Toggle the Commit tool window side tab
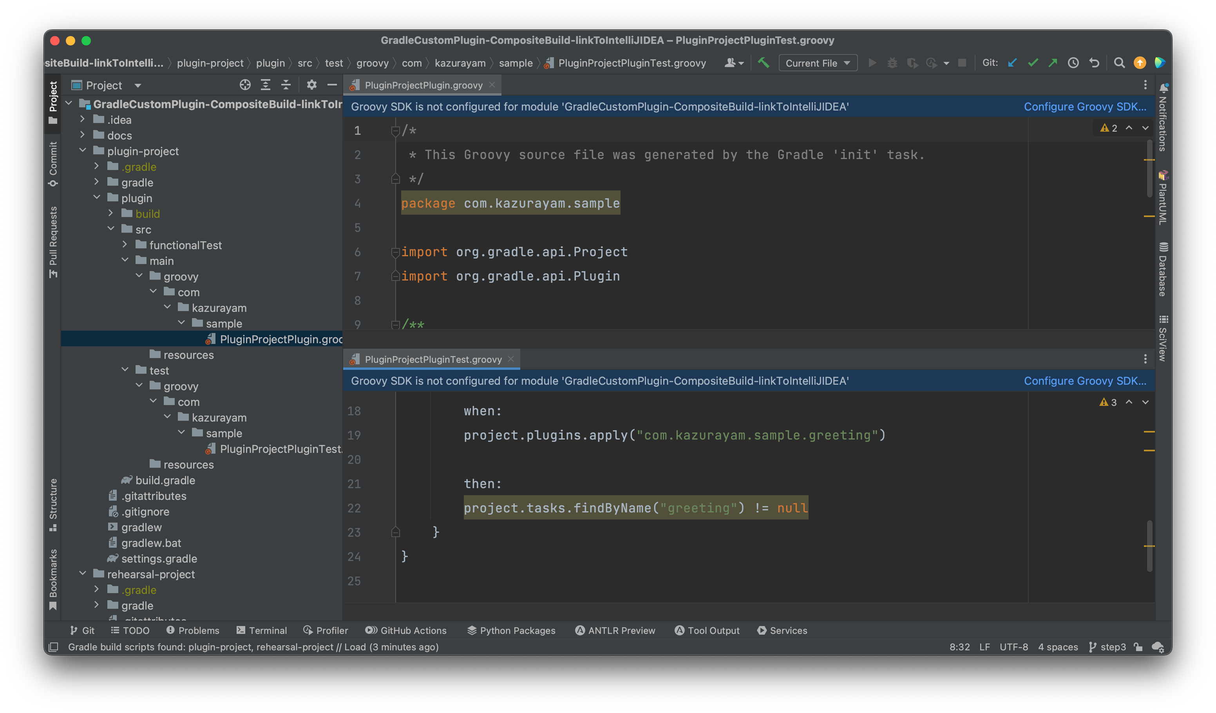This screenshot has height=713, width=1216. (x=53, y=164)
